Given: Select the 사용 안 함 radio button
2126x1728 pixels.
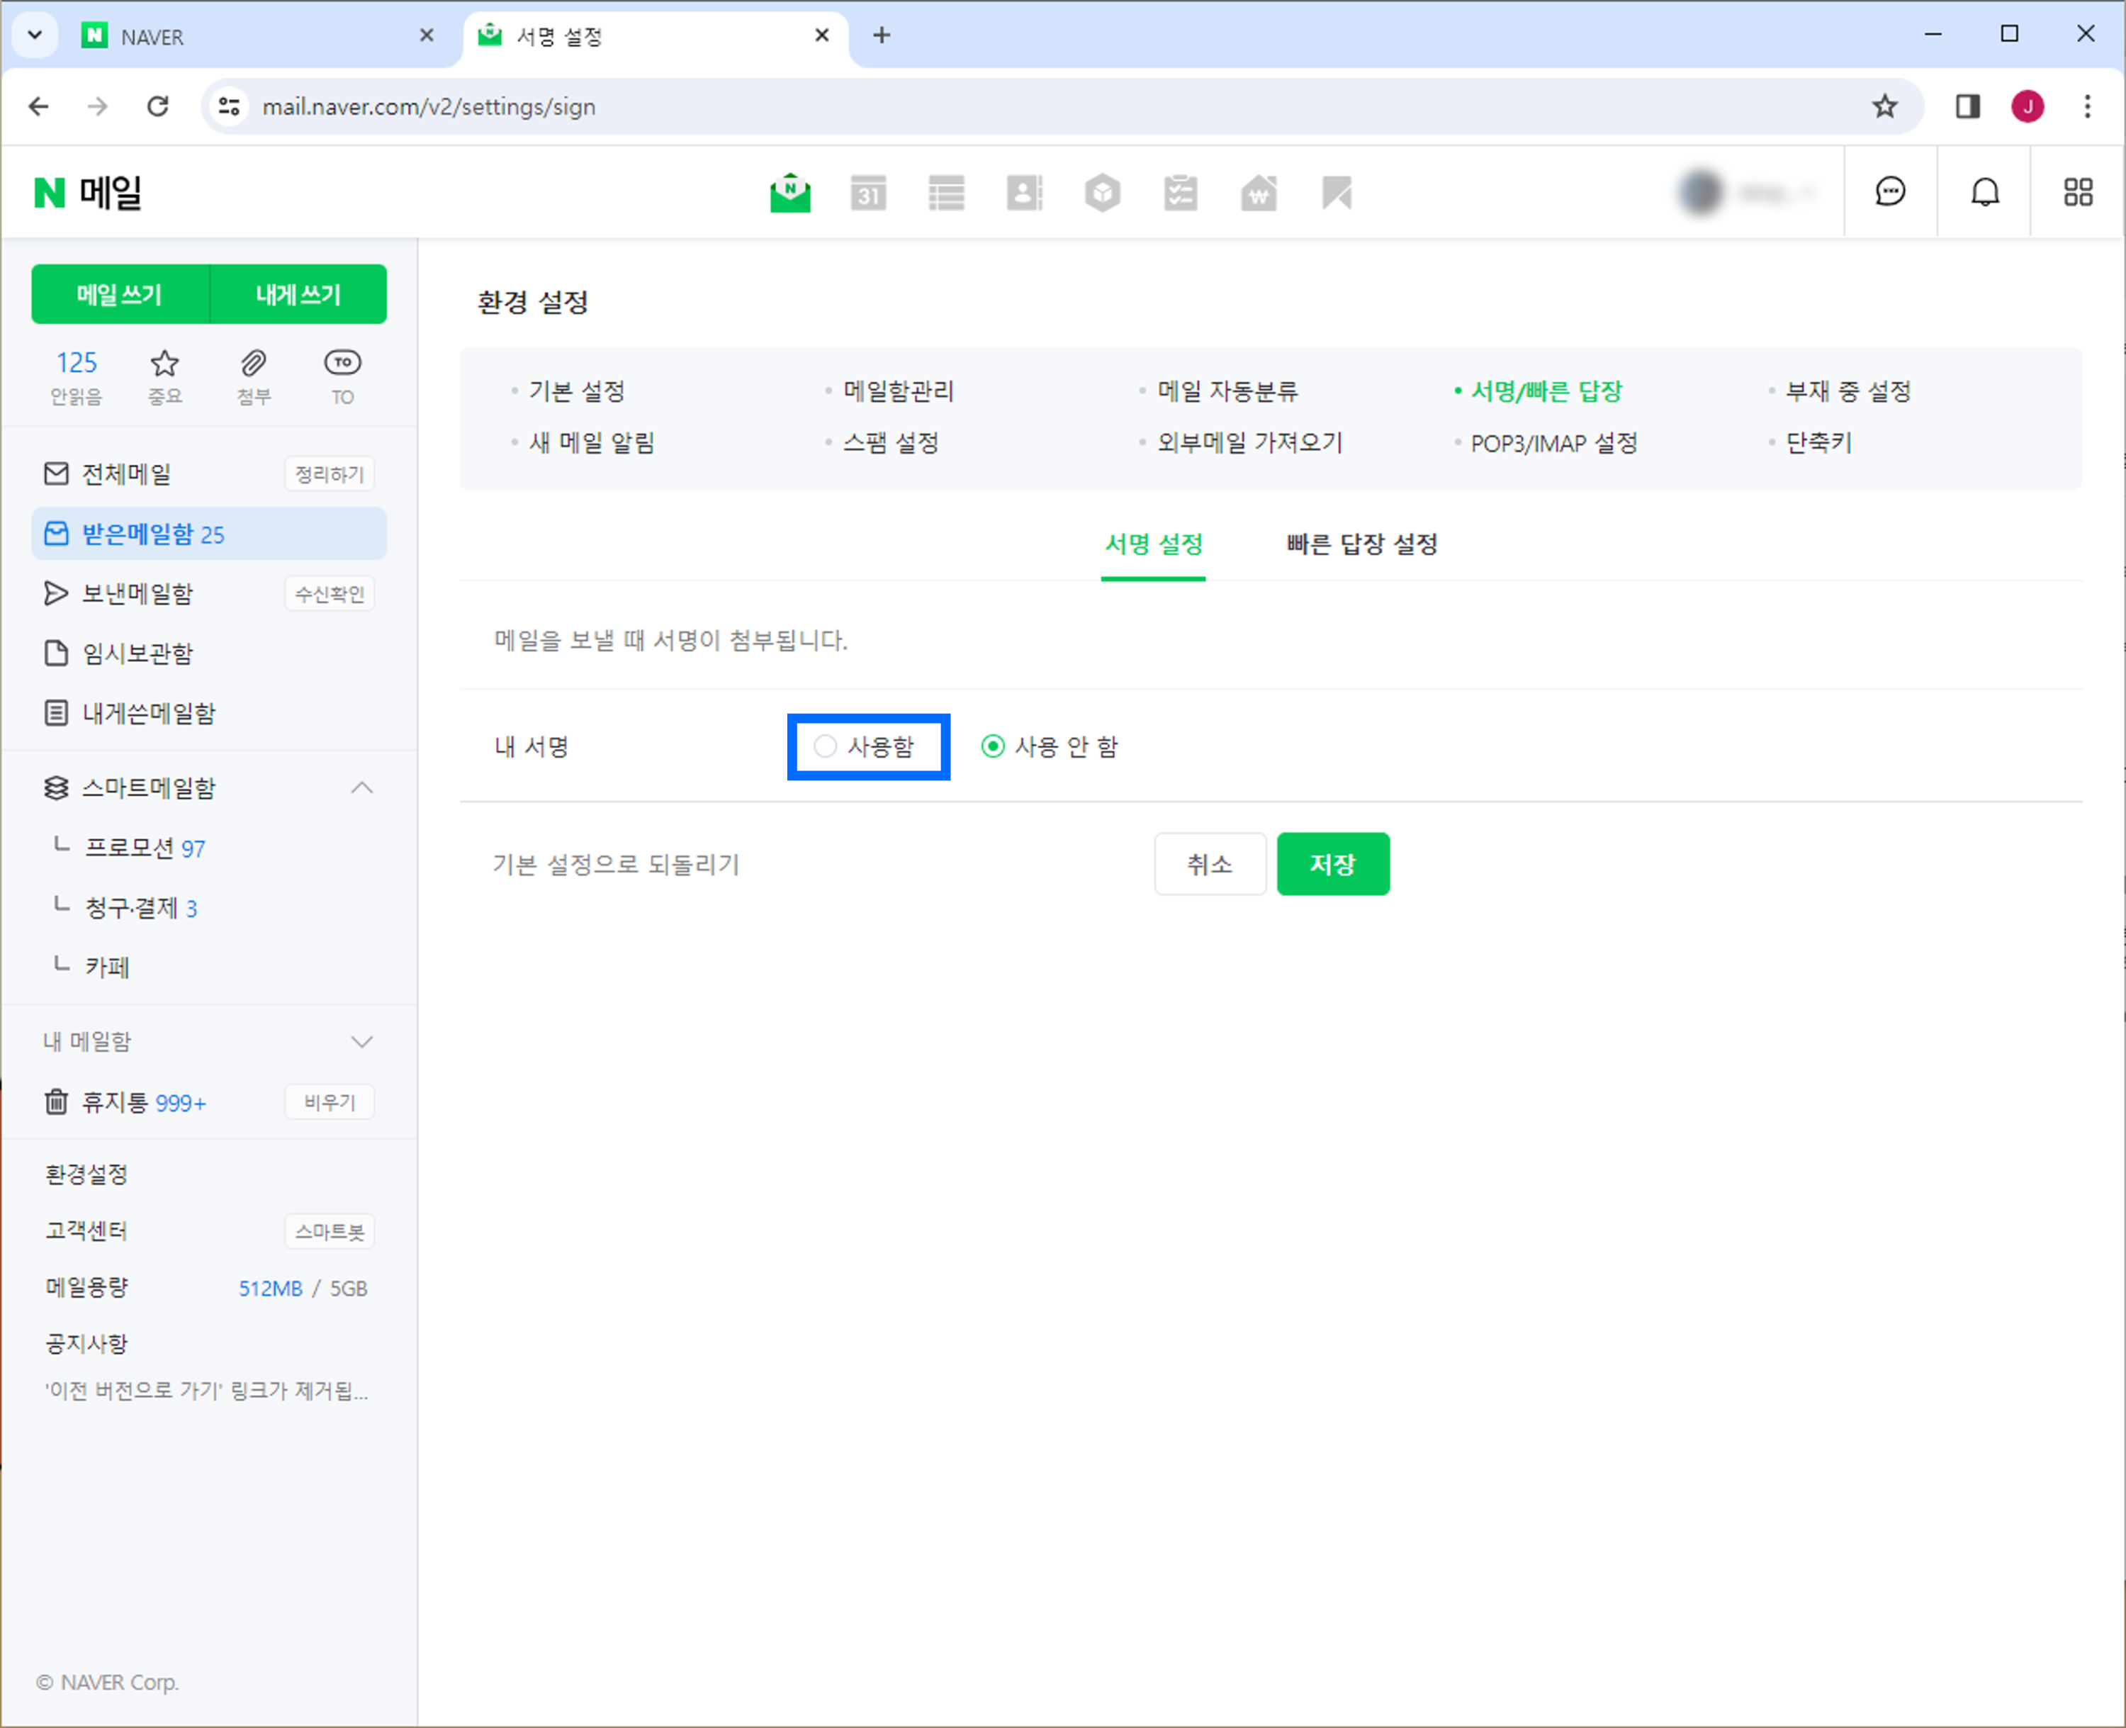Looking at the screenshot, I should click(992, 746).
